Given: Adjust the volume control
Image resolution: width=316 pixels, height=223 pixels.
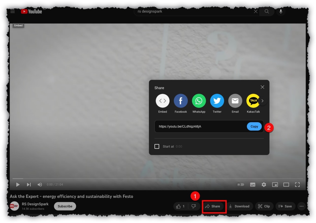Looking at the screenshot, I should pyautogui.click(x=40, y=185).
